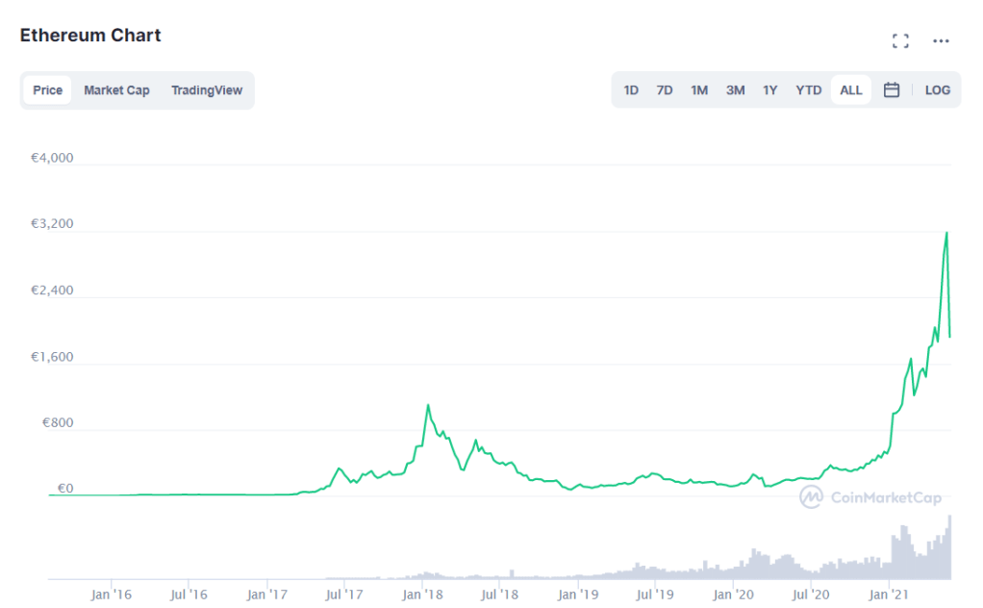Select the 7D time range
The width and height of the screenshot is (983, 608).
click(665, 90)
